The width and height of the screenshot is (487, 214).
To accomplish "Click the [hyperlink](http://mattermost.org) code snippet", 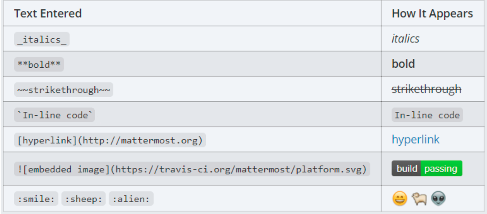I will click(x=110, y=140).
